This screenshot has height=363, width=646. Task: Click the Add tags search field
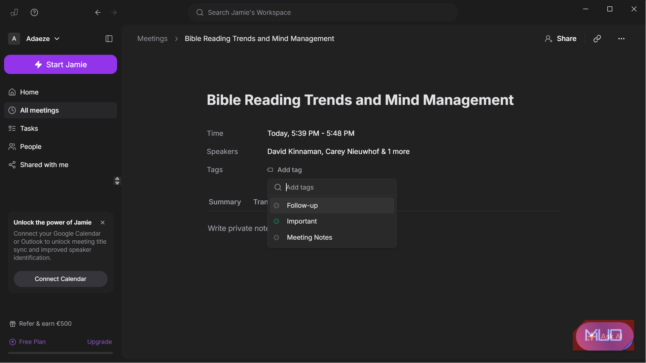point(332,187)
